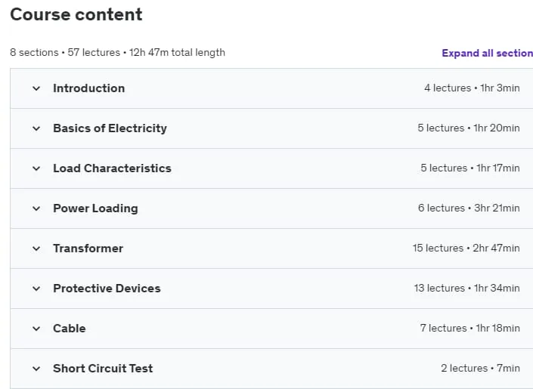Select the Cable section title
Viewport: 533px width, 389px height.
pos(70,329)
